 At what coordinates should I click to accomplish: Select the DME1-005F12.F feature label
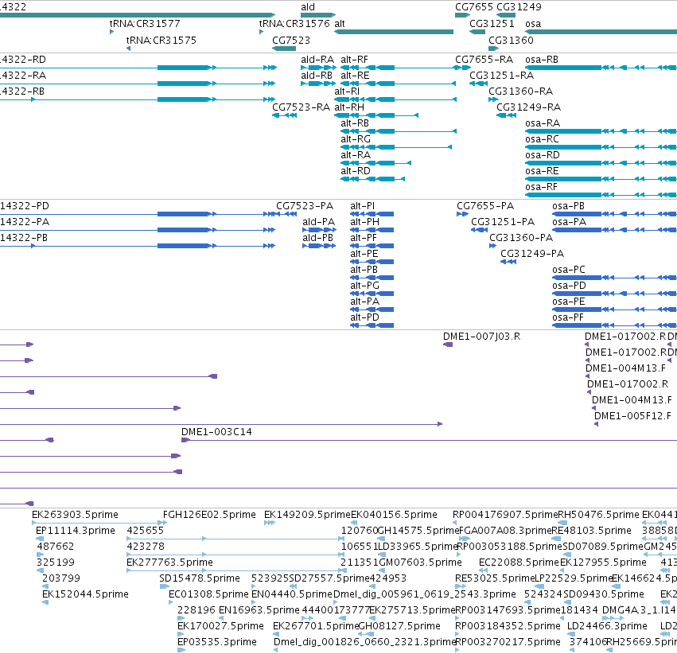(x=632, y=415)
